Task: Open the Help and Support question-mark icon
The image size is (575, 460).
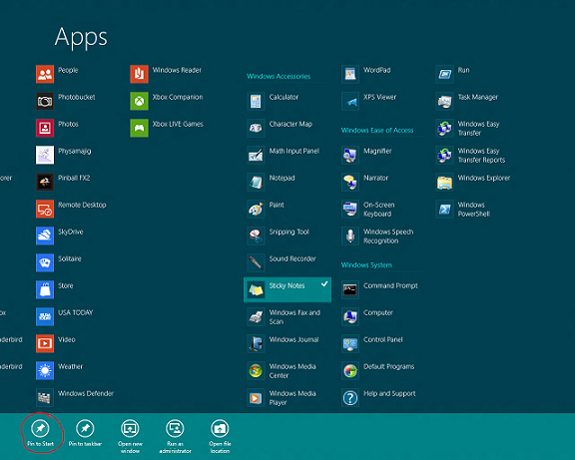Action: click(350, 397)
